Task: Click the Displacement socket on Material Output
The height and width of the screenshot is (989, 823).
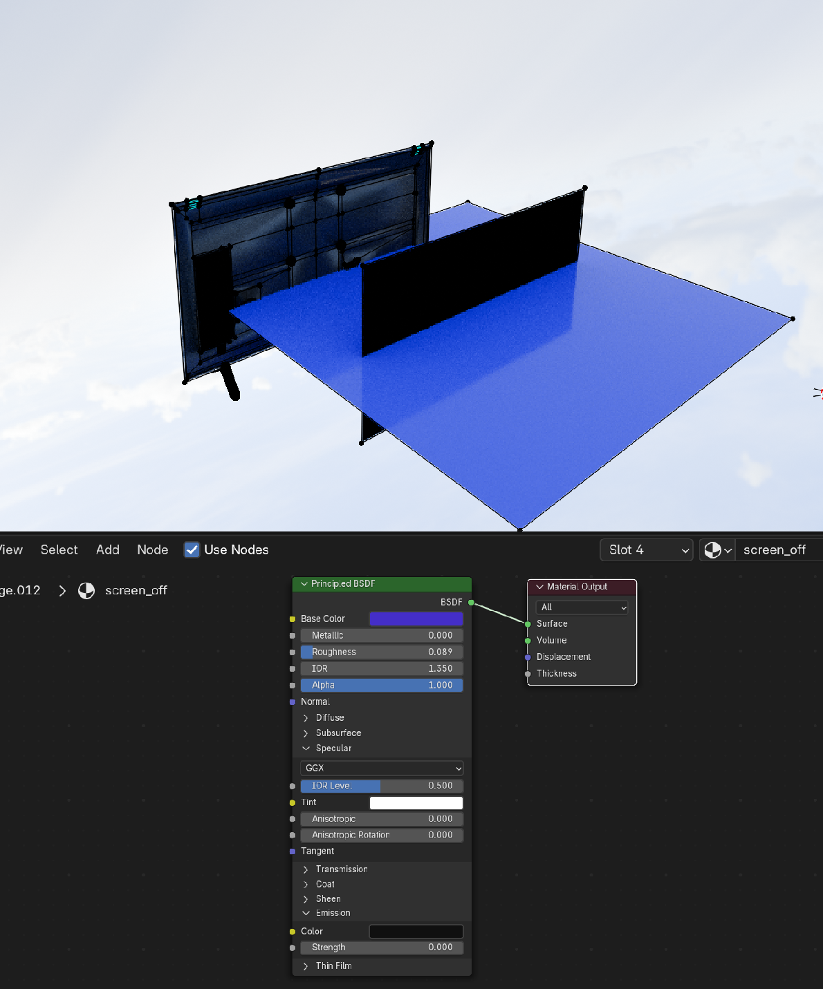Action: [x=528, y=657]
